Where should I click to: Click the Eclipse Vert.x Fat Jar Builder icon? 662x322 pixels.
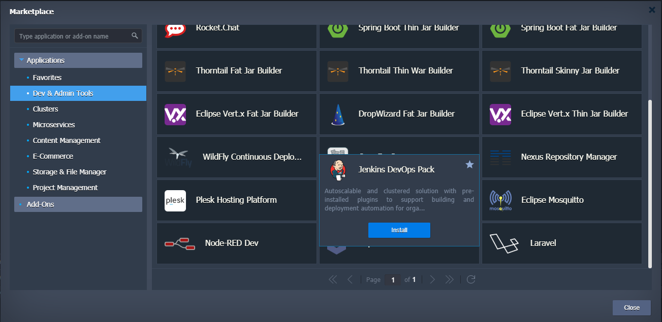[x=175, y=114]
